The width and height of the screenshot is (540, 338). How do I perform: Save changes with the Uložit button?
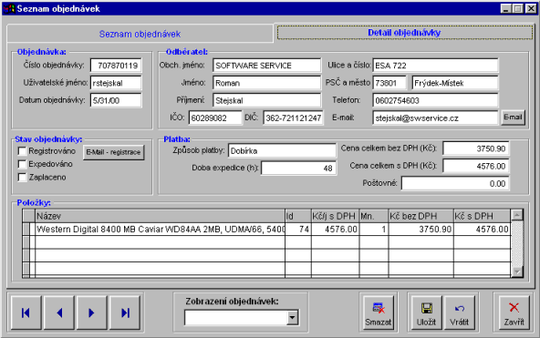coord(426,313)
